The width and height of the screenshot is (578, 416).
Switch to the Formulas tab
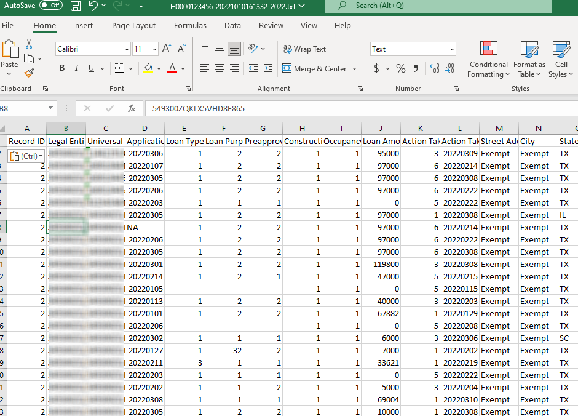pyautogui.click(x=190, y=26)
